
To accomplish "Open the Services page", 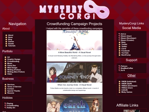I will pos(11,85).
